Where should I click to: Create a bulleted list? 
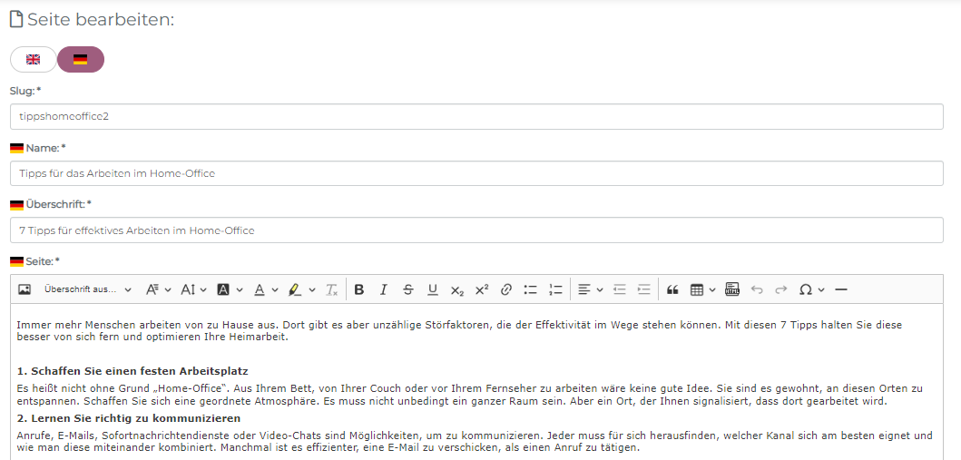pos(531,289)
